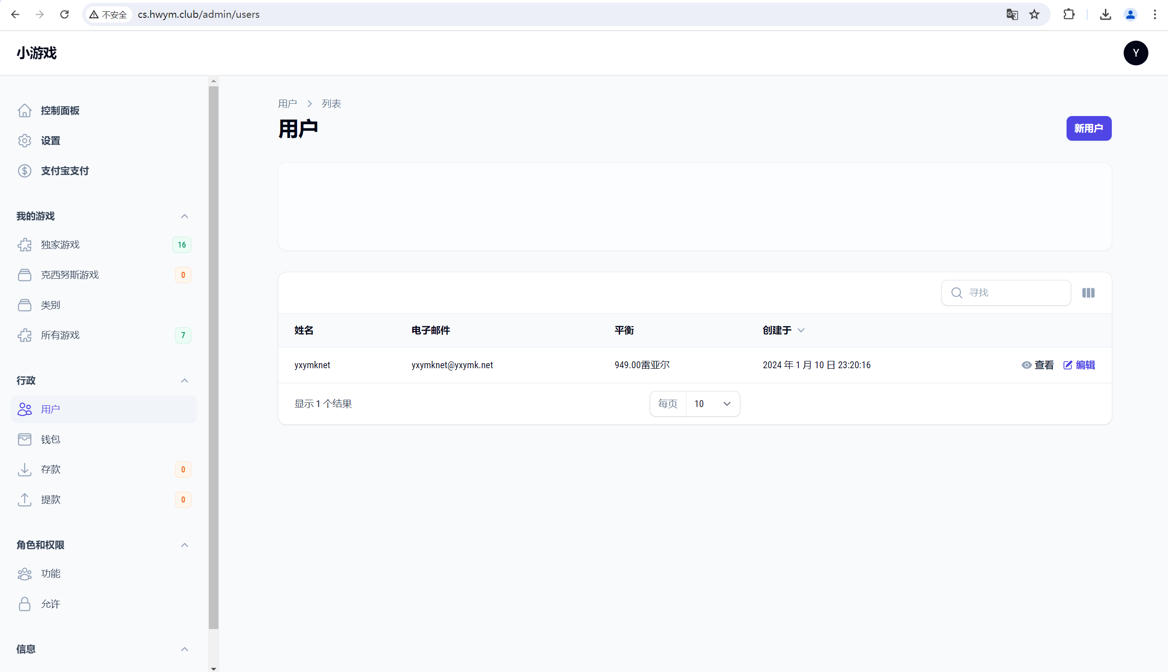Image resolution: width=1168 pixels, height=672 pixels.
Task: Open the browser downloads icon
Action: pos(1105,14)
